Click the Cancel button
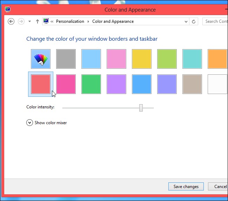The height and width of the screenshot is (201, 228). (218, 187)
